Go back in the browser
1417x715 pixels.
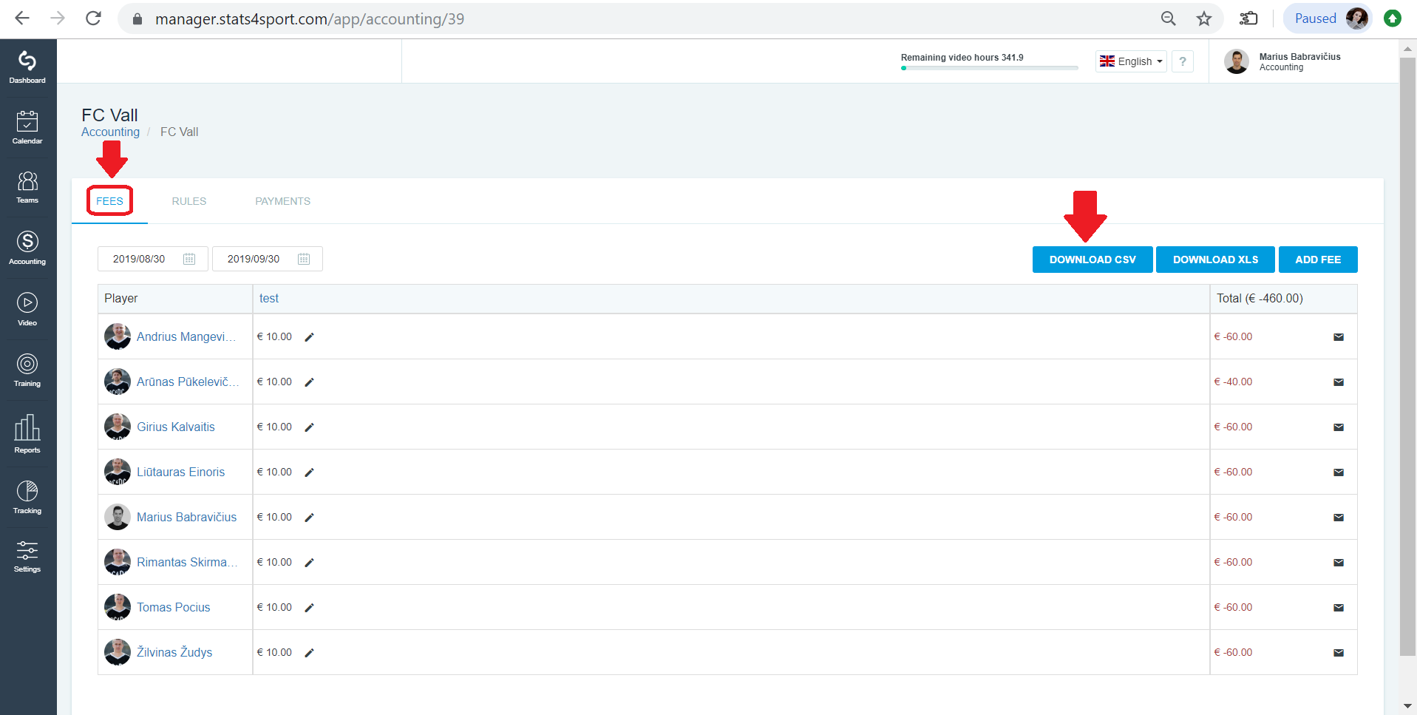coord(22,18)
